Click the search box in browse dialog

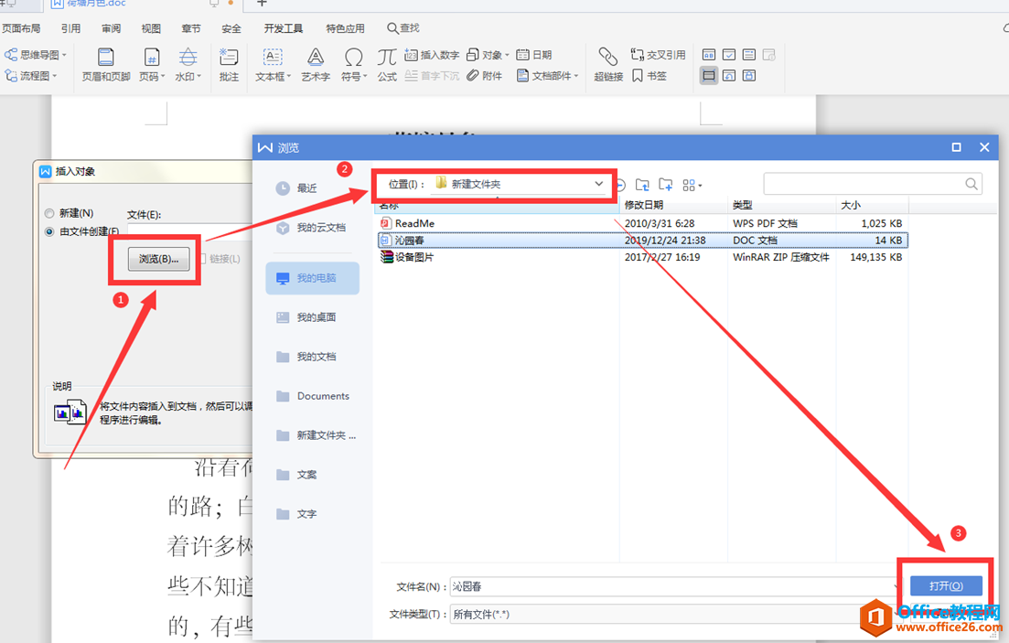point(873,184)
